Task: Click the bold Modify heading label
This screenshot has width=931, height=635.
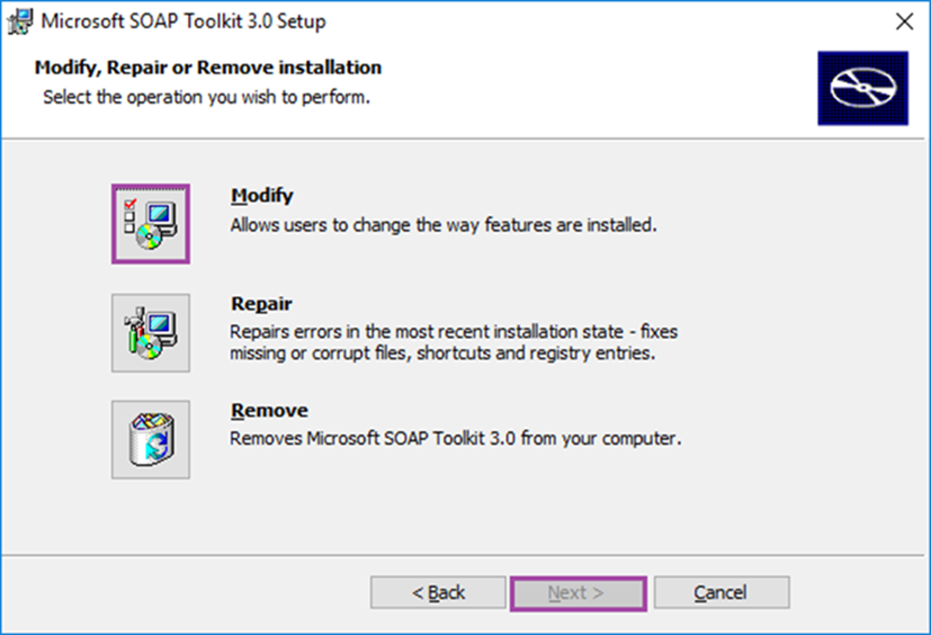Action: click(x=262, y=195)
